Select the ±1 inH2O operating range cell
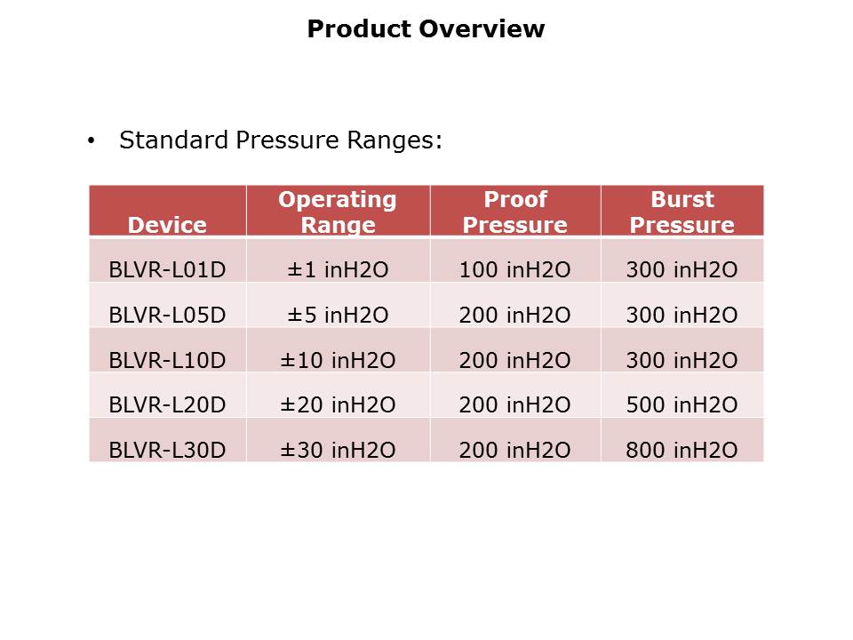Screen dimensions: 853x640 tap(338, 270)
